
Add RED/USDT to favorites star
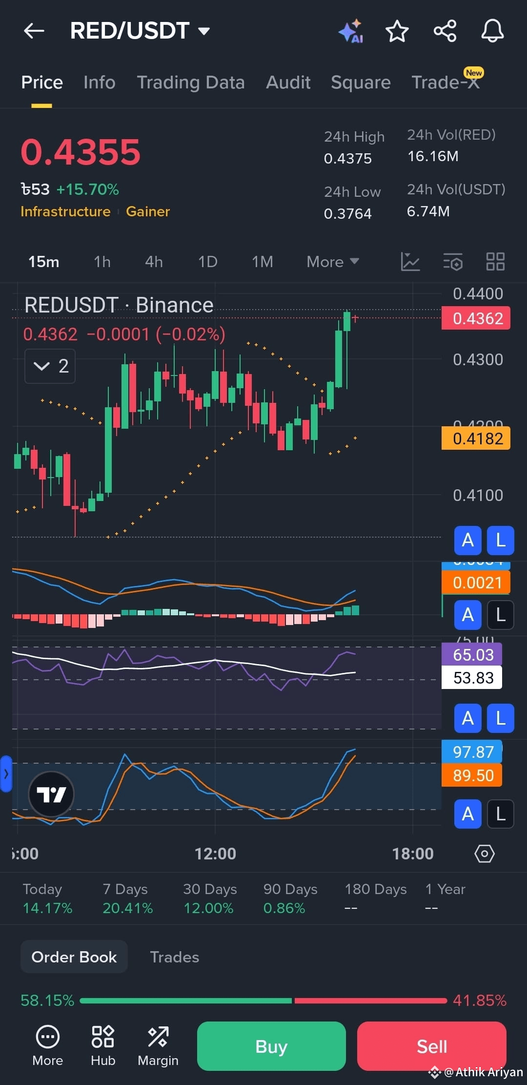(x=397, y=31)
